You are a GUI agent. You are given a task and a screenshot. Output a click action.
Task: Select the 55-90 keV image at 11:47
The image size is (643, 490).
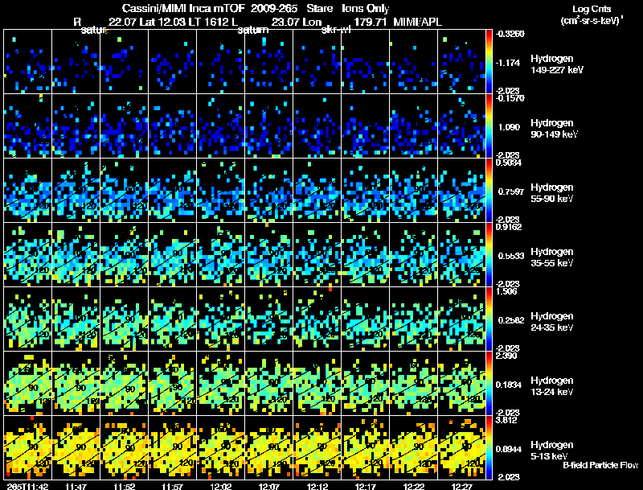[76, 191]
